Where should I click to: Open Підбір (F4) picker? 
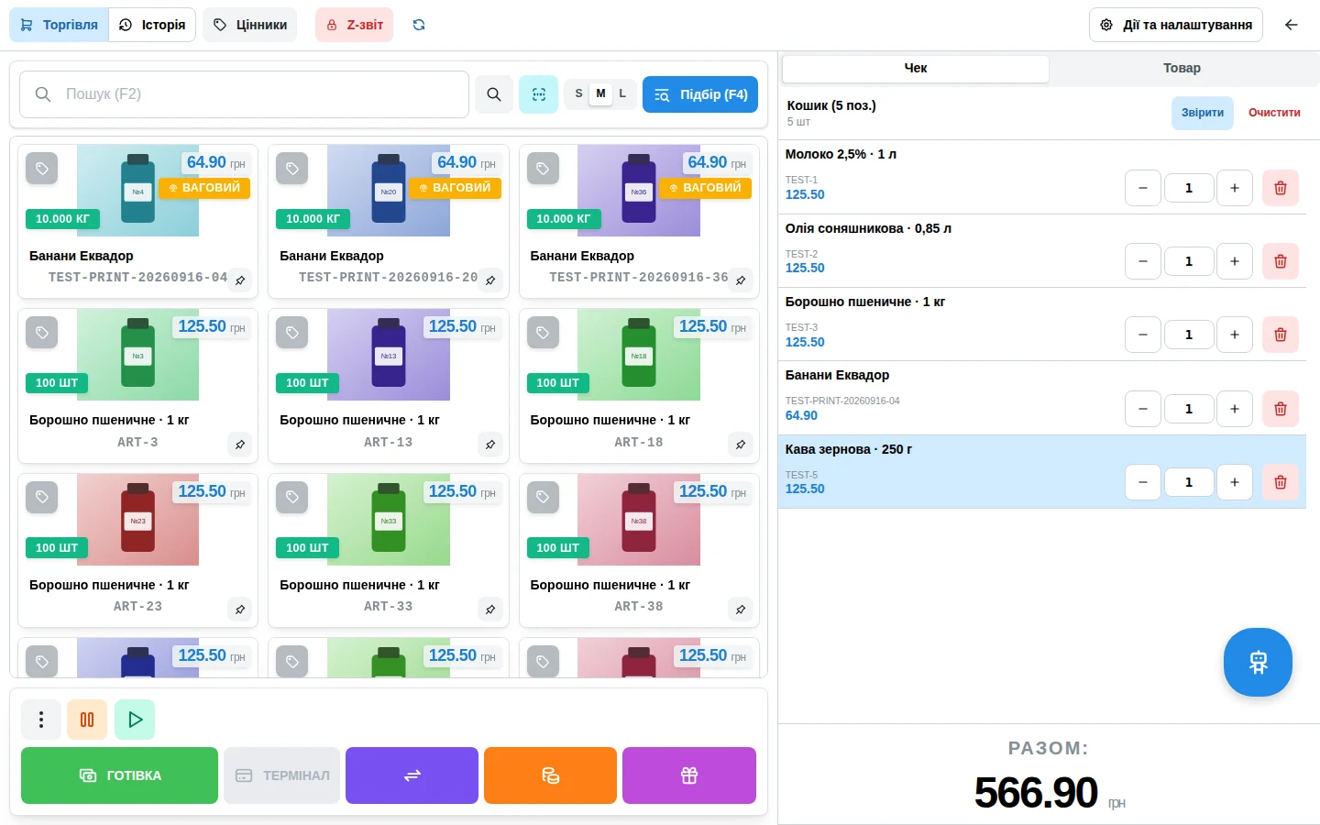(700, 94)
